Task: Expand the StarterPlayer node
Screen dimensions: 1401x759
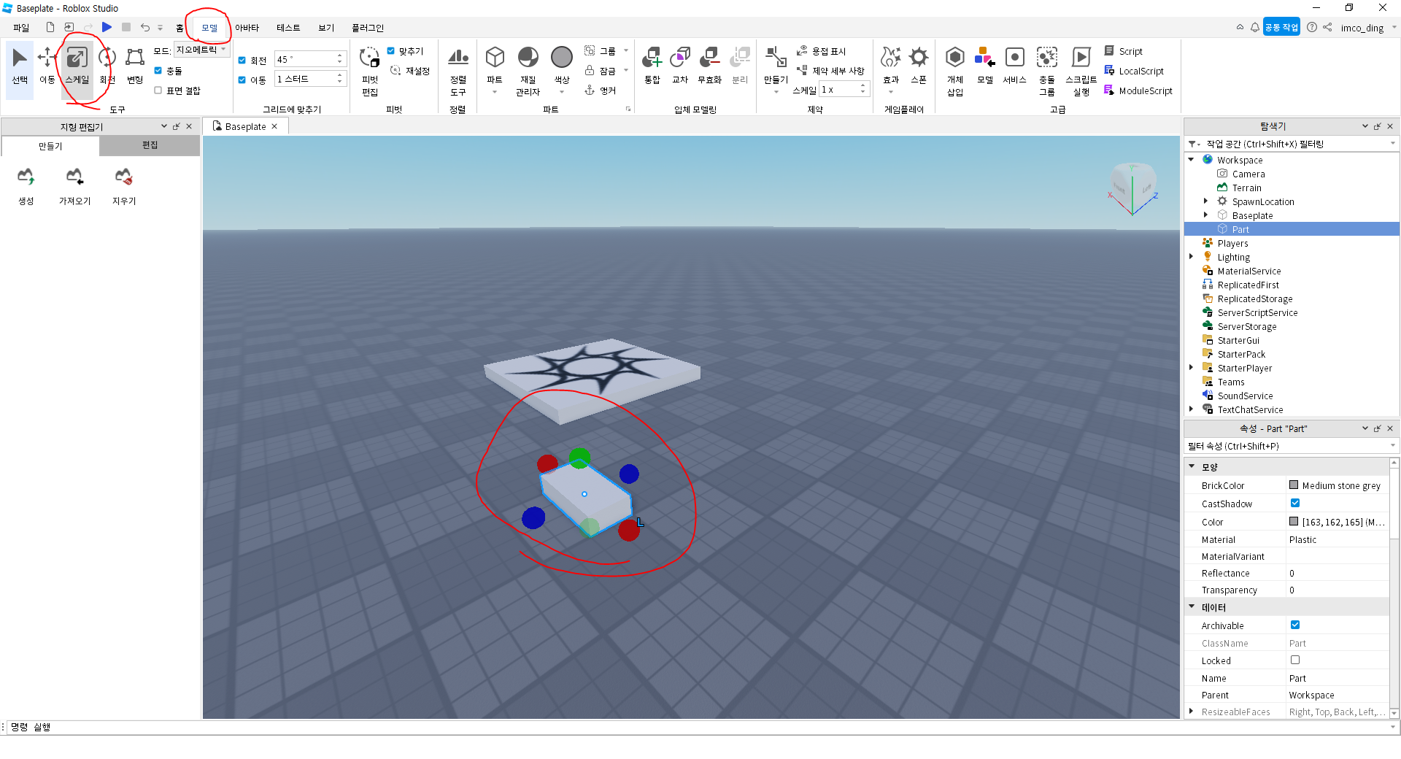Action: (x=1192, y=368)
